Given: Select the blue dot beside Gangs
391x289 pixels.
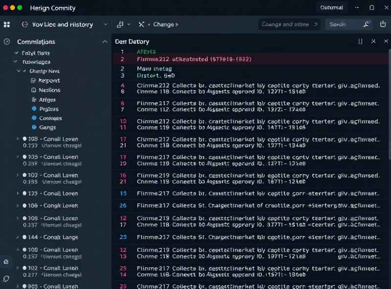Looking at the screenshot, I should tap(34, 127).
